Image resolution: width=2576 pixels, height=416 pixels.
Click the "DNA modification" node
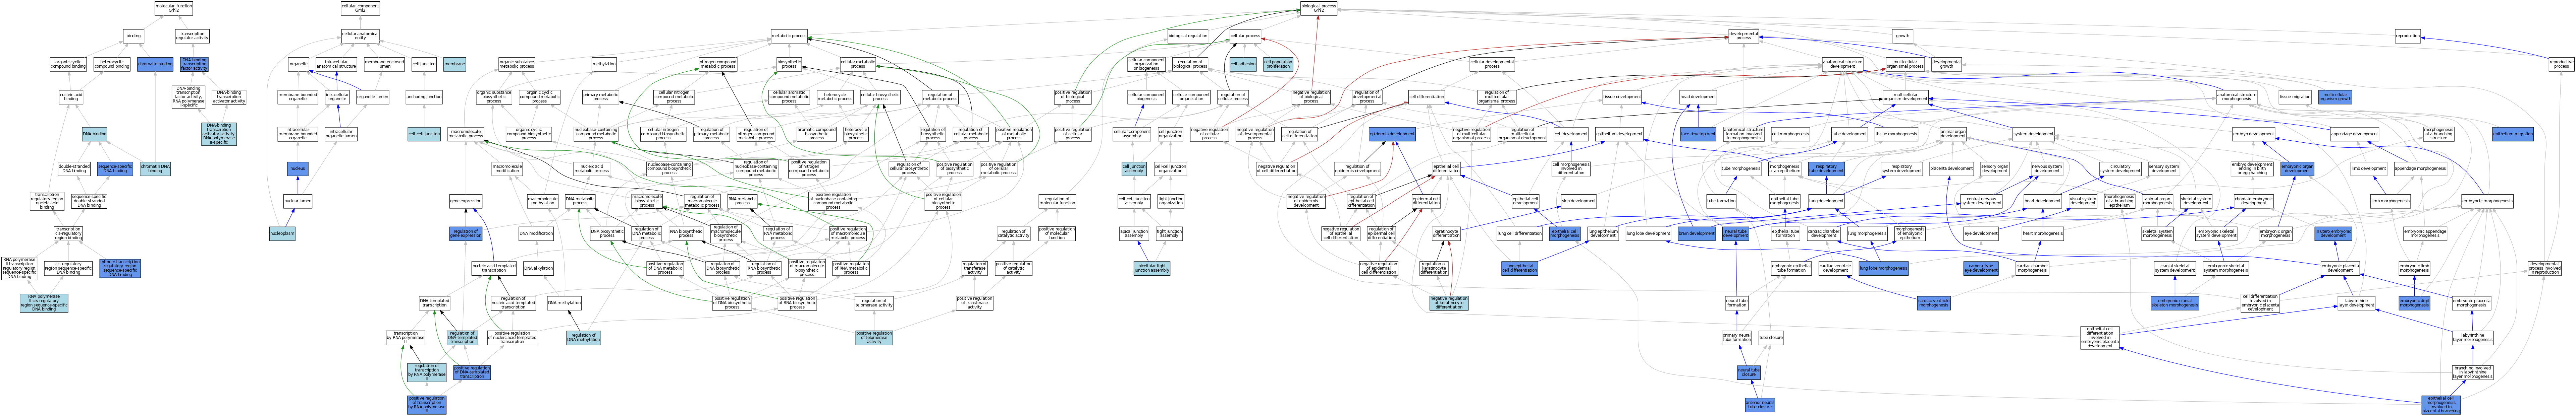pyautogui.click(x=536, y=233)
